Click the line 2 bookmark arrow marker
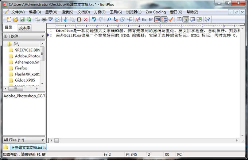Screen dimensions: 248x160 pyautogui.click(x=48, y=35)
